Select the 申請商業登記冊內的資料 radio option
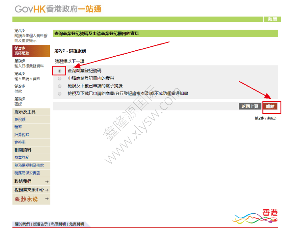299x237 pixels. [60, 79]
